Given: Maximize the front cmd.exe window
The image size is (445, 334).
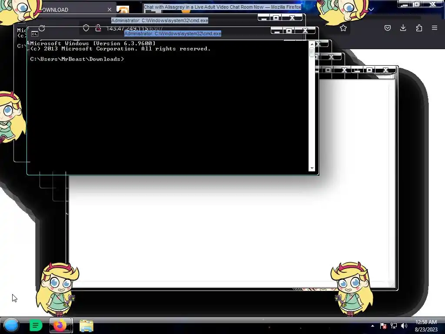Looking at the screenshot, I should click(x=289, y=31).
